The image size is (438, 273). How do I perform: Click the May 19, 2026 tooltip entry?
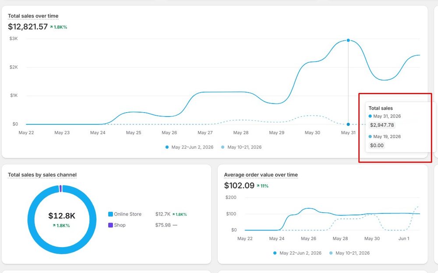point(385,137)
